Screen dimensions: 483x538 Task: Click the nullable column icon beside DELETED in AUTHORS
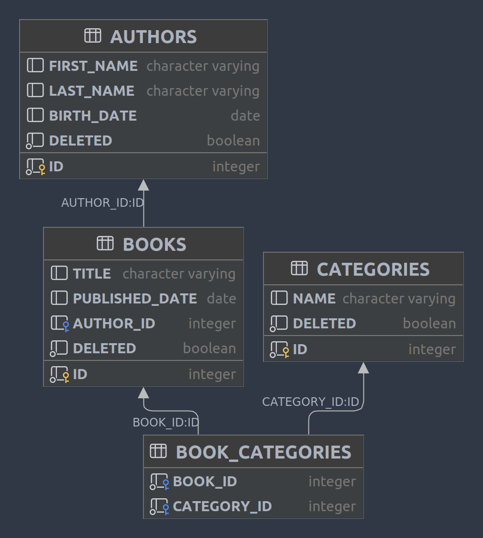(34, 140)
